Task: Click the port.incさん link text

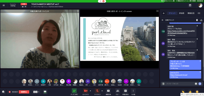Action: point(174,73)
